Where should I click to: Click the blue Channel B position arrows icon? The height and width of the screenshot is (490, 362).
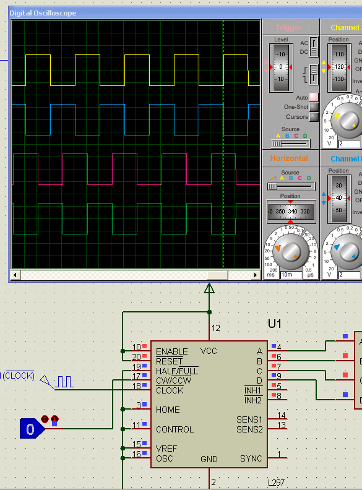coord(324,199)
